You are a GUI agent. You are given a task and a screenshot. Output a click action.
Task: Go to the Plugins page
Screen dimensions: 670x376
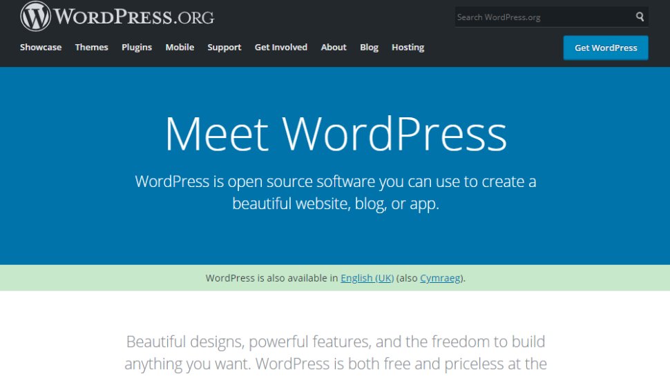click(x=137, y=48)
